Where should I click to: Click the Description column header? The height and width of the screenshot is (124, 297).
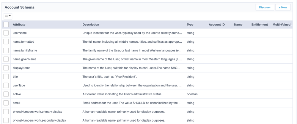(91, 25)
